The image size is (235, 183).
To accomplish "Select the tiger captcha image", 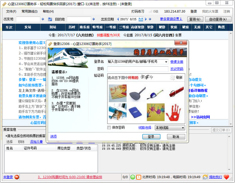I will coord(117,112).
